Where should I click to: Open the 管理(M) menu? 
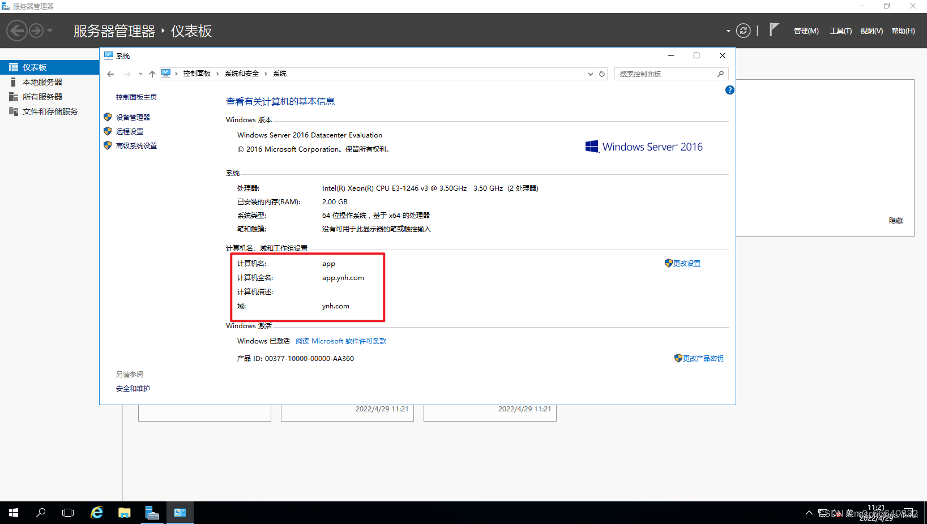[806, 31]
